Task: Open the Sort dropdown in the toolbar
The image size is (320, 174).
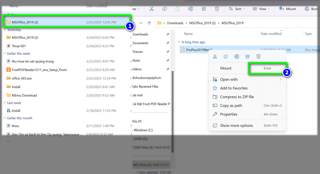Action: (237, 9)
